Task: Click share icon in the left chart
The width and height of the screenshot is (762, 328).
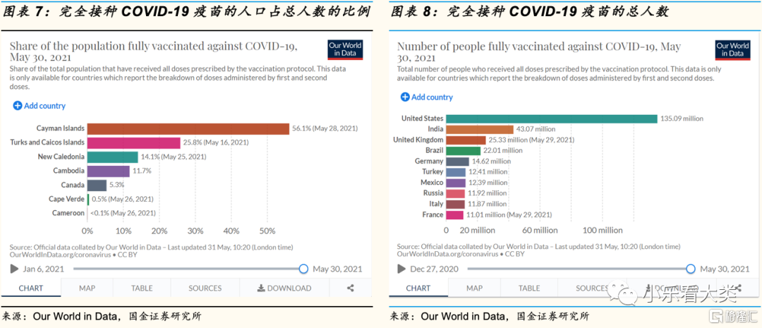Action: (x=351, y=288)
